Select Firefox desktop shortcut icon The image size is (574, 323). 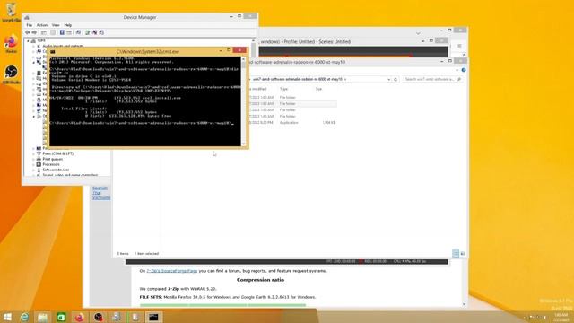click(x=11, y=44)
